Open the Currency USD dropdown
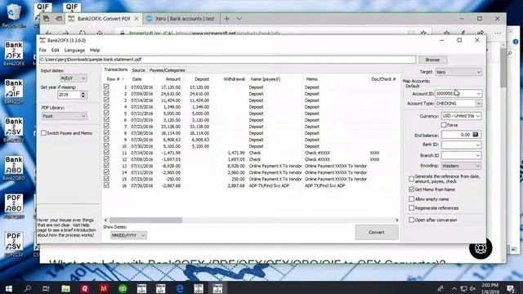523x294 pixels. [461, 116]
